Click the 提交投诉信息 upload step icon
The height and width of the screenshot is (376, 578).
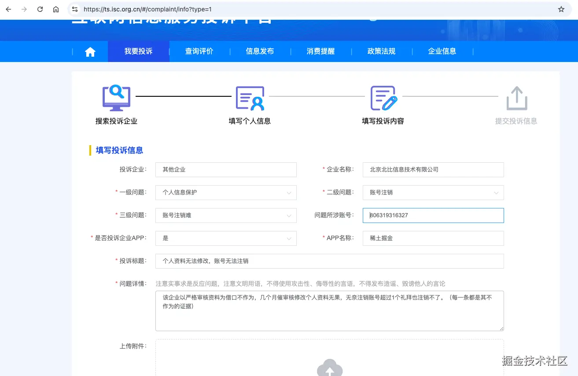(516, 97)
